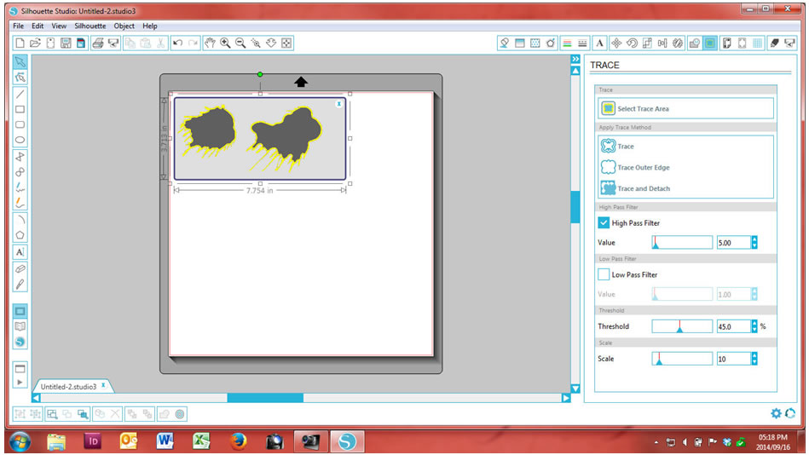Collapse the Trace panel with double chevron

575,60
